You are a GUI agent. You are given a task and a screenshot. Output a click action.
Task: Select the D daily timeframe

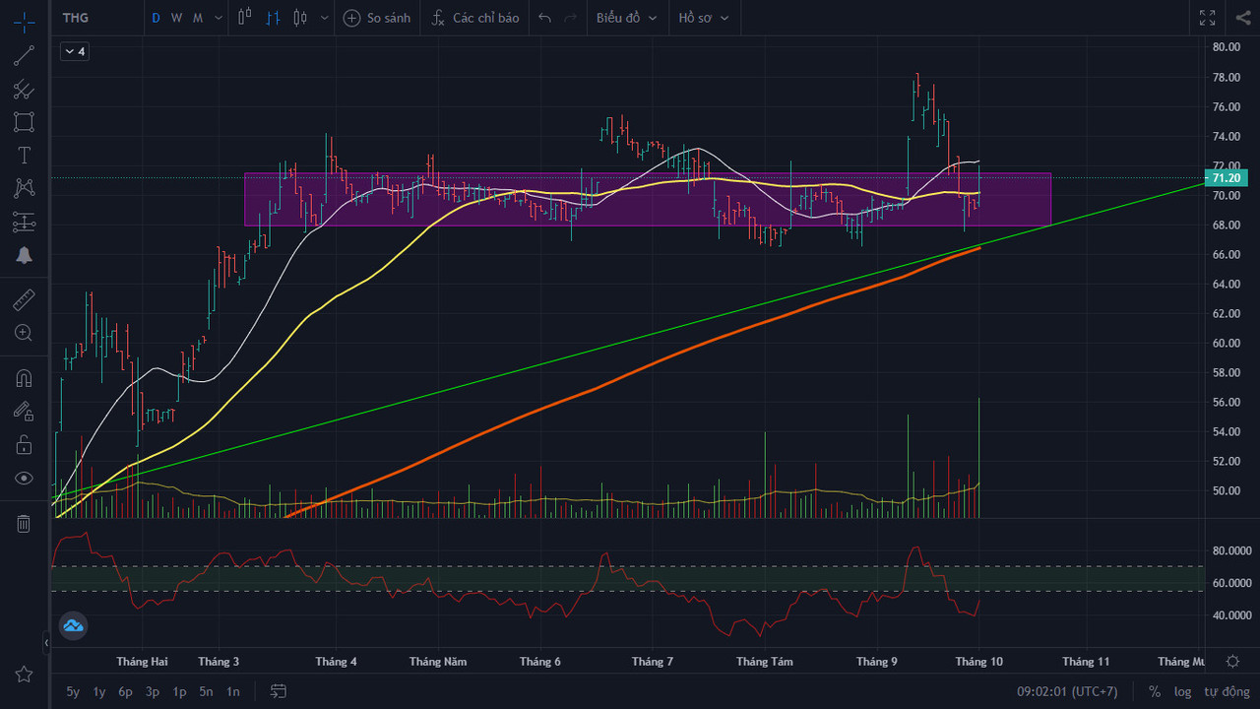tap(156, 18)
